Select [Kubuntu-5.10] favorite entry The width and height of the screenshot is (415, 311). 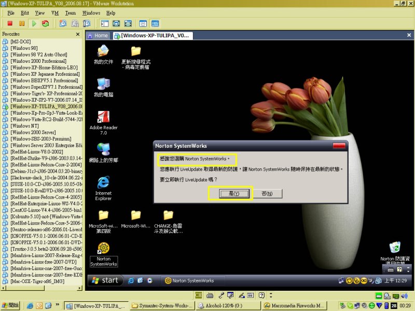click(x=46, y=217)
